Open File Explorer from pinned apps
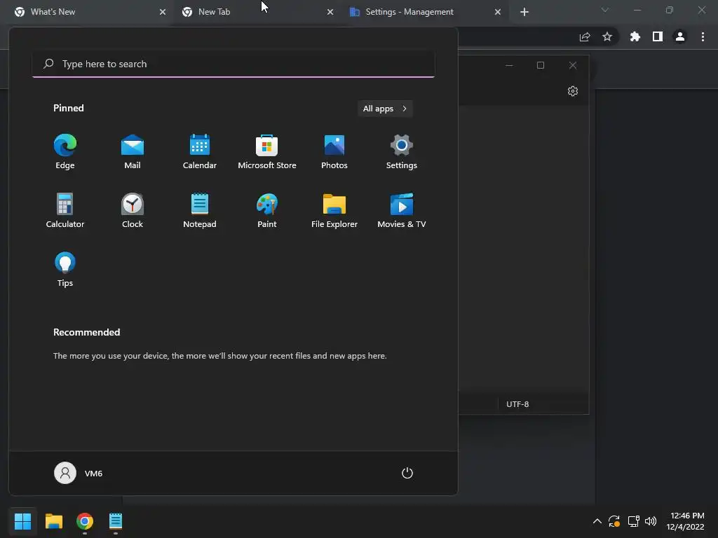This screenshot has width=718, height=538. 334,210
